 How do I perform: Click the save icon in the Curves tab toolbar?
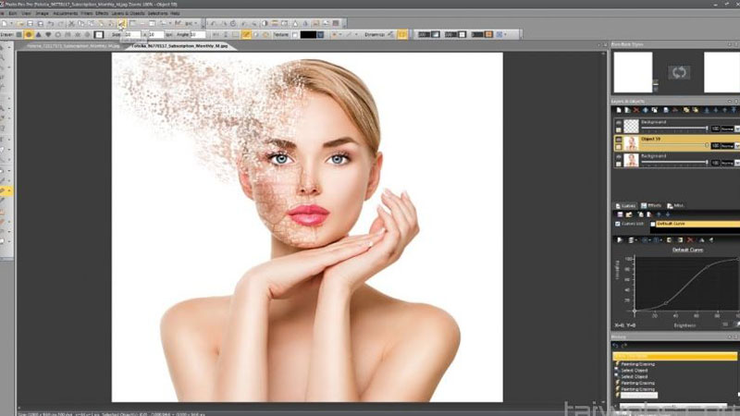pyautogui.click(x=620, y=214)
